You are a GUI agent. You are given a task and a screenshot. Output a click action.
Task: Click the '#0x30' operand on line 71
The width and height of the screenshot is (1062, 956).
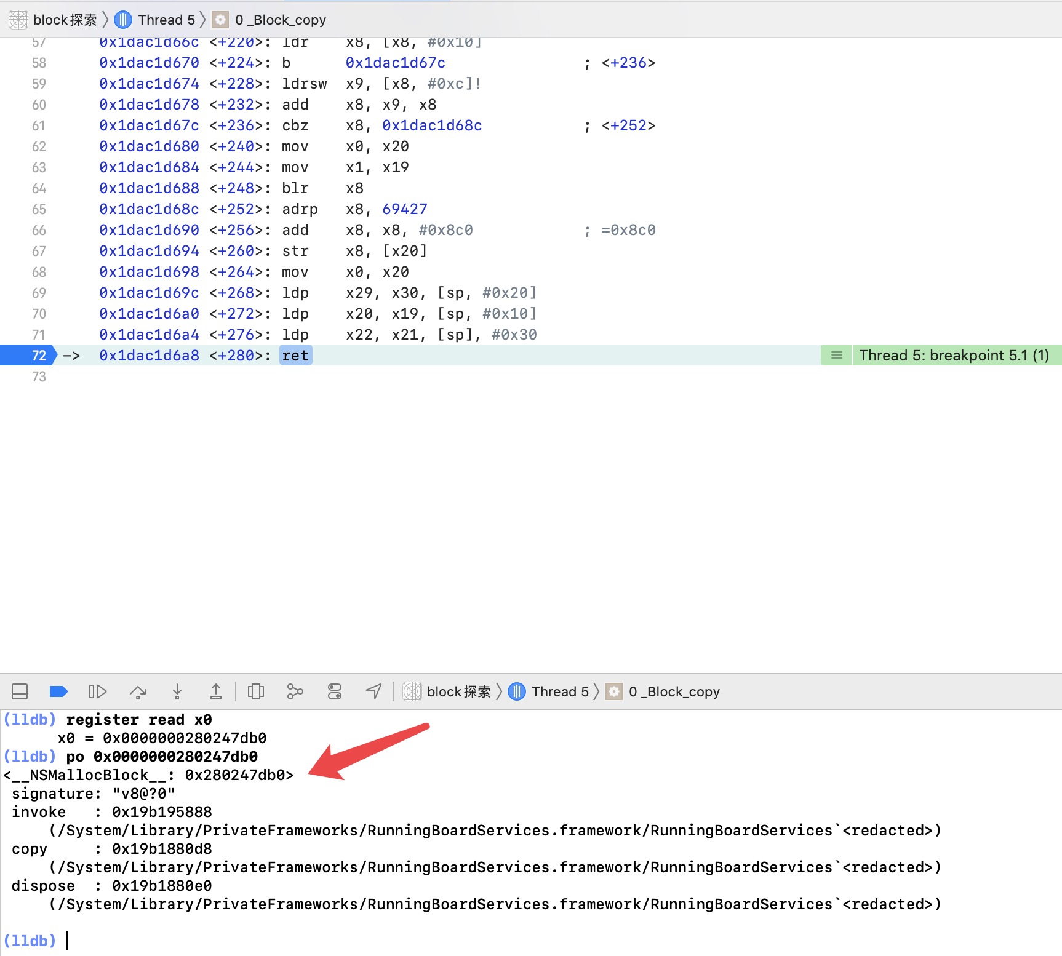(x=514, y=335)
